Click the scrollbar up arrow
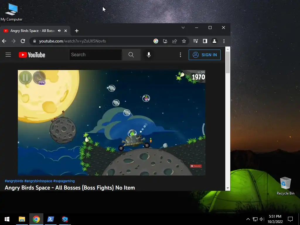 click(228, 49)
